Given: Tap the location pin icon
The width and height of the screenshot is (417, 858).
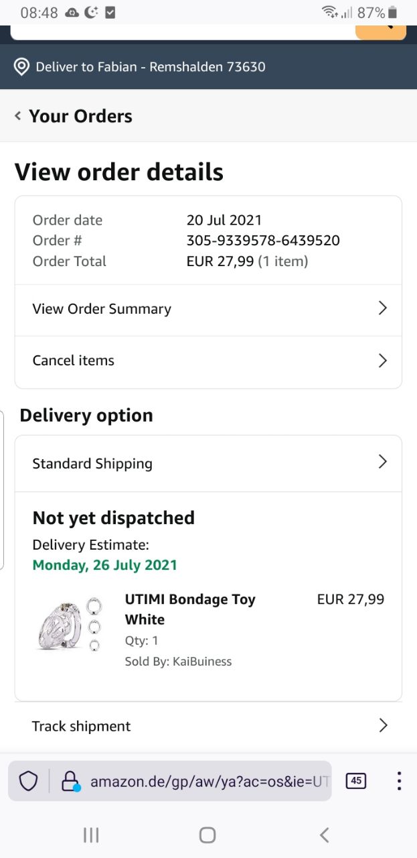Looking at the screenshot, I should (x=21, y=67).
